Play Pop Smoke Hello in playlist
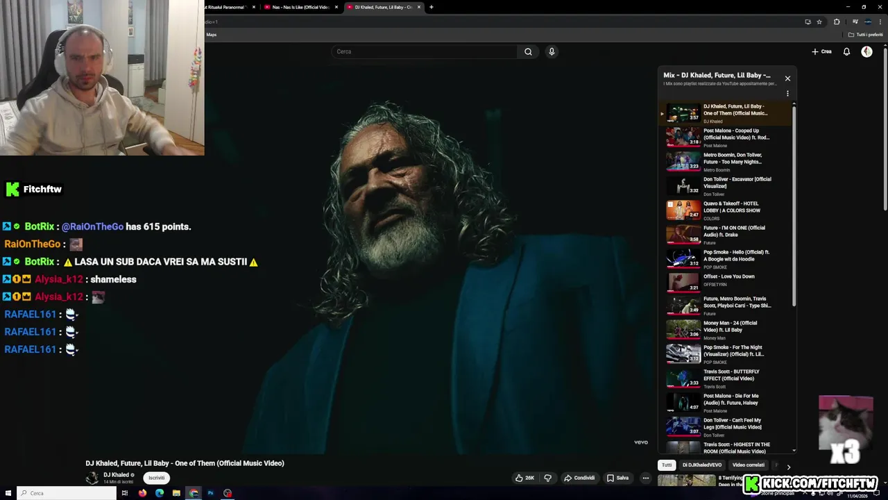Screen dimensions: 888x500 click(724, 259)
